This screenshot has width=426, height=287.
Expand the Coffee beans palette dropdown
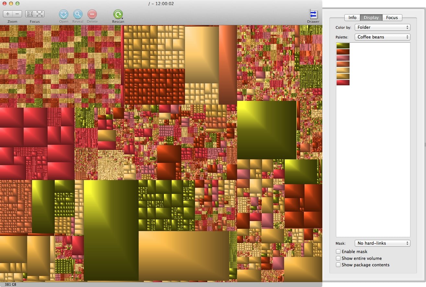point(382,37)
